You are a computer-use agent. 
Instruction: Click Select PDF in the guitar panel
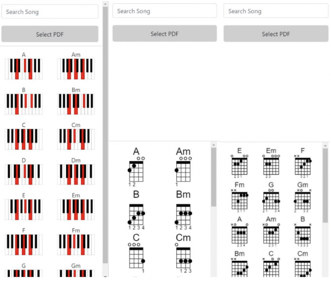(x=276, y=34)
